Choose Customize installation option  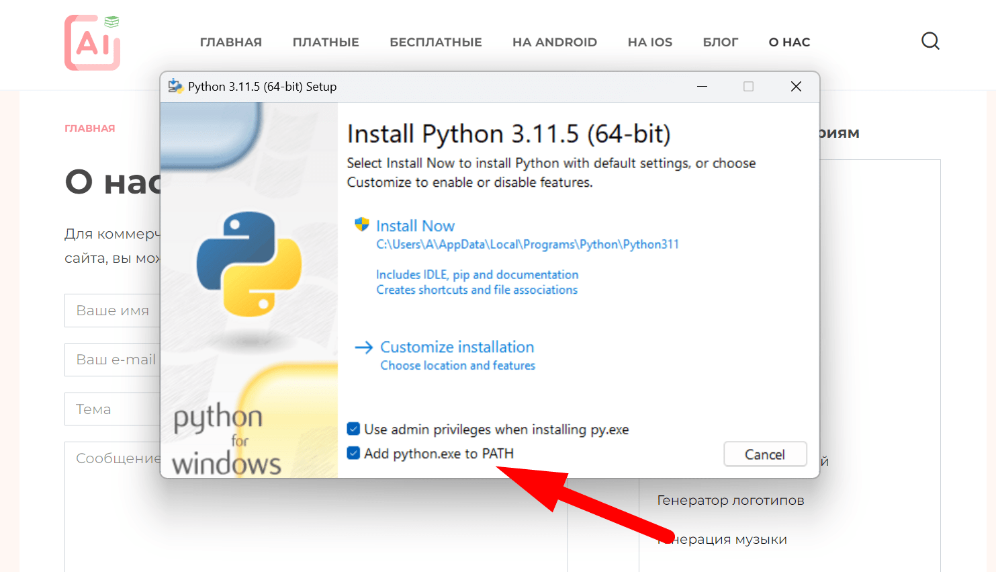(x=457, y=348)
